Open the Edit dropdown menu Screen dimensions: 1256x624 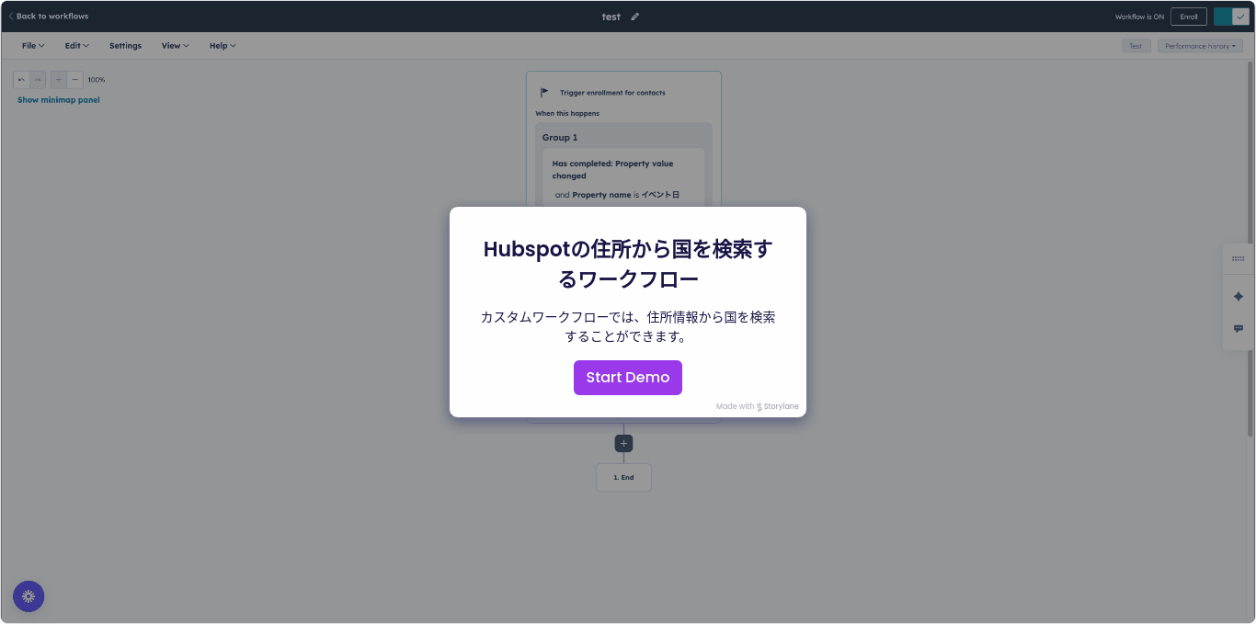(x=77, y=46)
